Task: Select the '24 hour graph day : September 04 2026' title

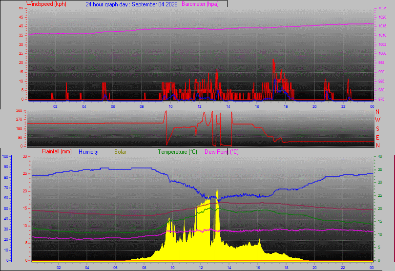Action: [x=131, y=4]
